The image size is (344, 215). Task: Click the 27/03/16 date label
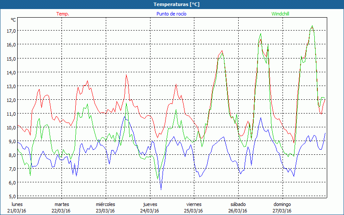pos(282,211)
